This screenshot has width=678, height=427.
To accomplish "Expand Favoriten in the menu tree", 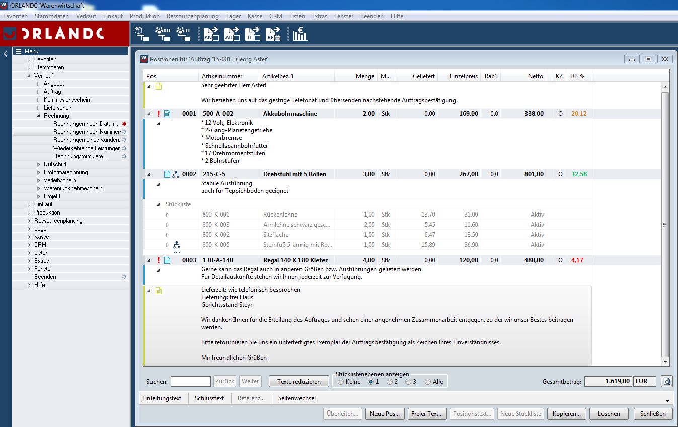I will [29, 59].
